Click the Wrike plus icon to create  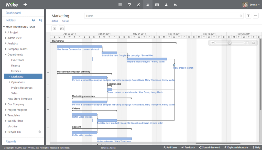coord(25,5)
